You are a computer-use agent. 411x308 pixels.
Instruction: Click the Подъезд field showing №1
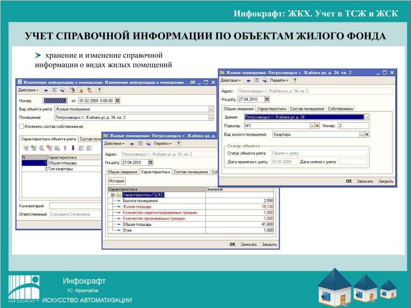[277, 126]
